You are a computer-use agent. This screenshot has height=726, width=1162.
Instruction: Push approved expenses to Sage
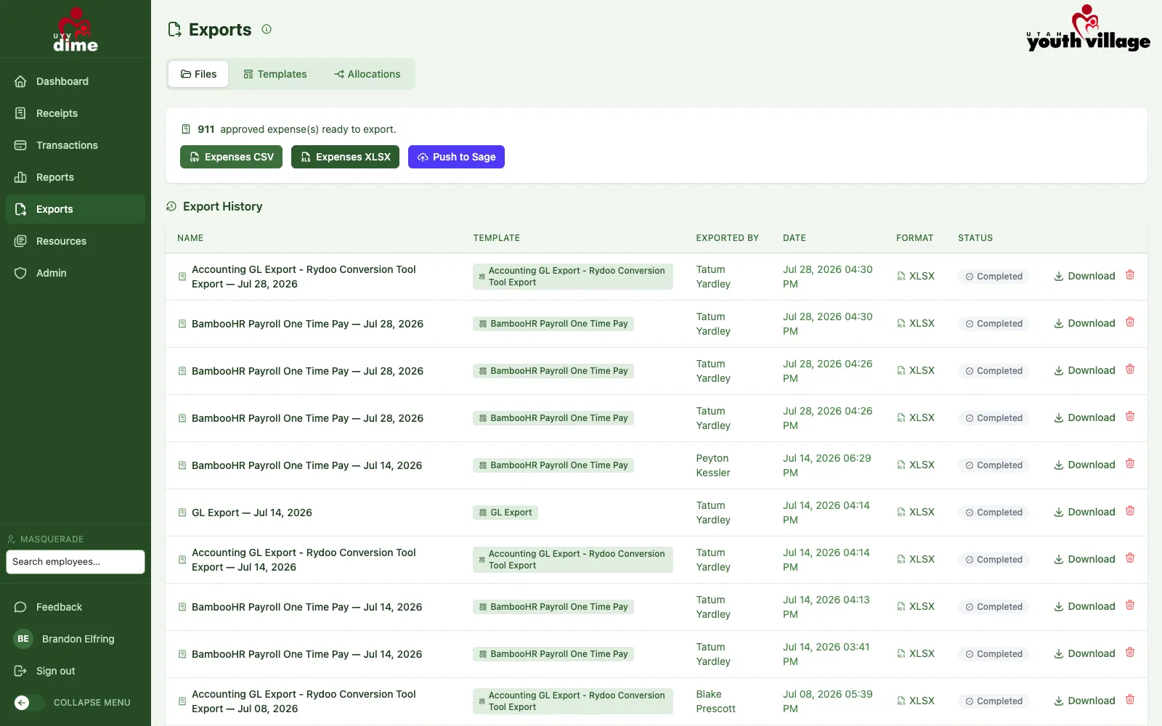tap(456, 157)
